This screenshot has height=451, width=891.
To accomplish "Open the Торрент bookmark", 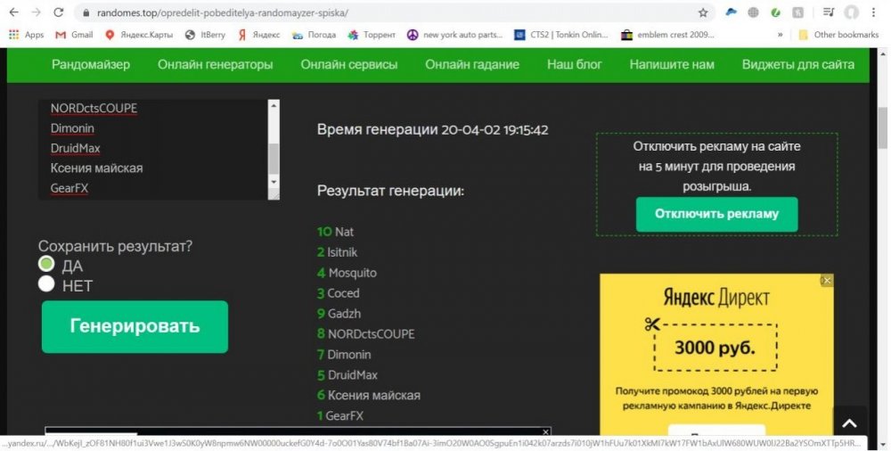I will click(371, 35).
